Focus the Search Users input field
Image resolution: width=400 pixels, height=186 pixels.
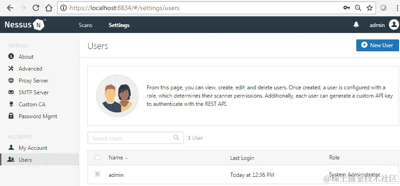[x=135, y=138]
